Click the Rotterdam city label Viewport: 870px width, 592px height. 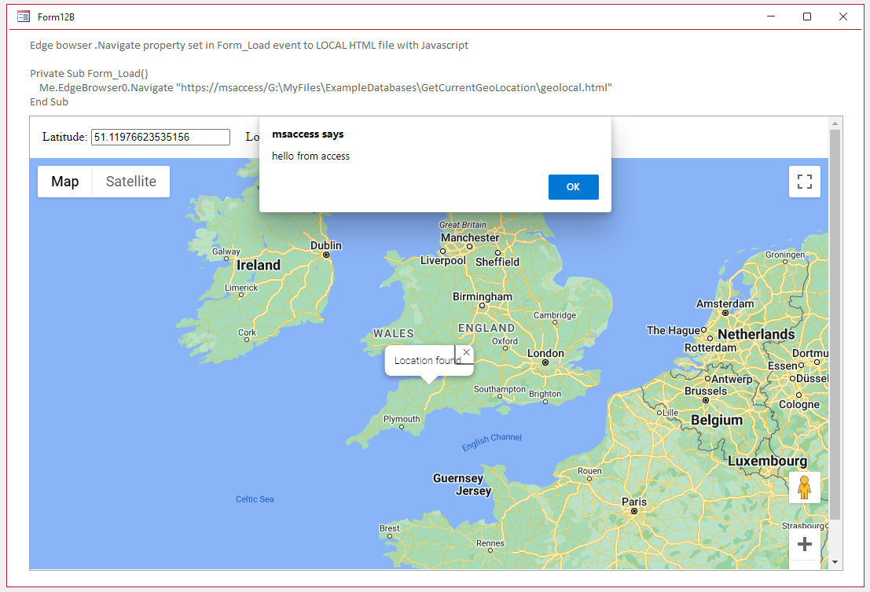[710, 347]
